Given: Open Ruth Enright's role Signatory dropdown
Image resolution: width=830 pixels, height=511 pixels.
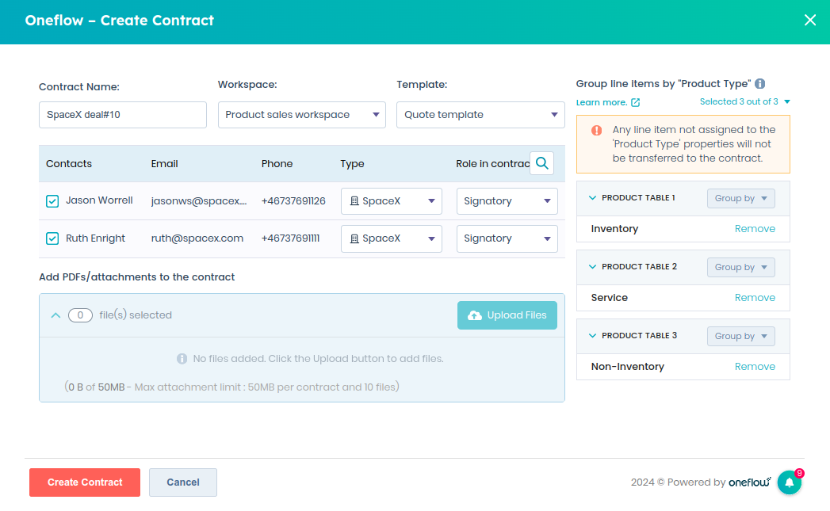Looking at the screenshot, I should pyautogui.click(x=507, y=238).
